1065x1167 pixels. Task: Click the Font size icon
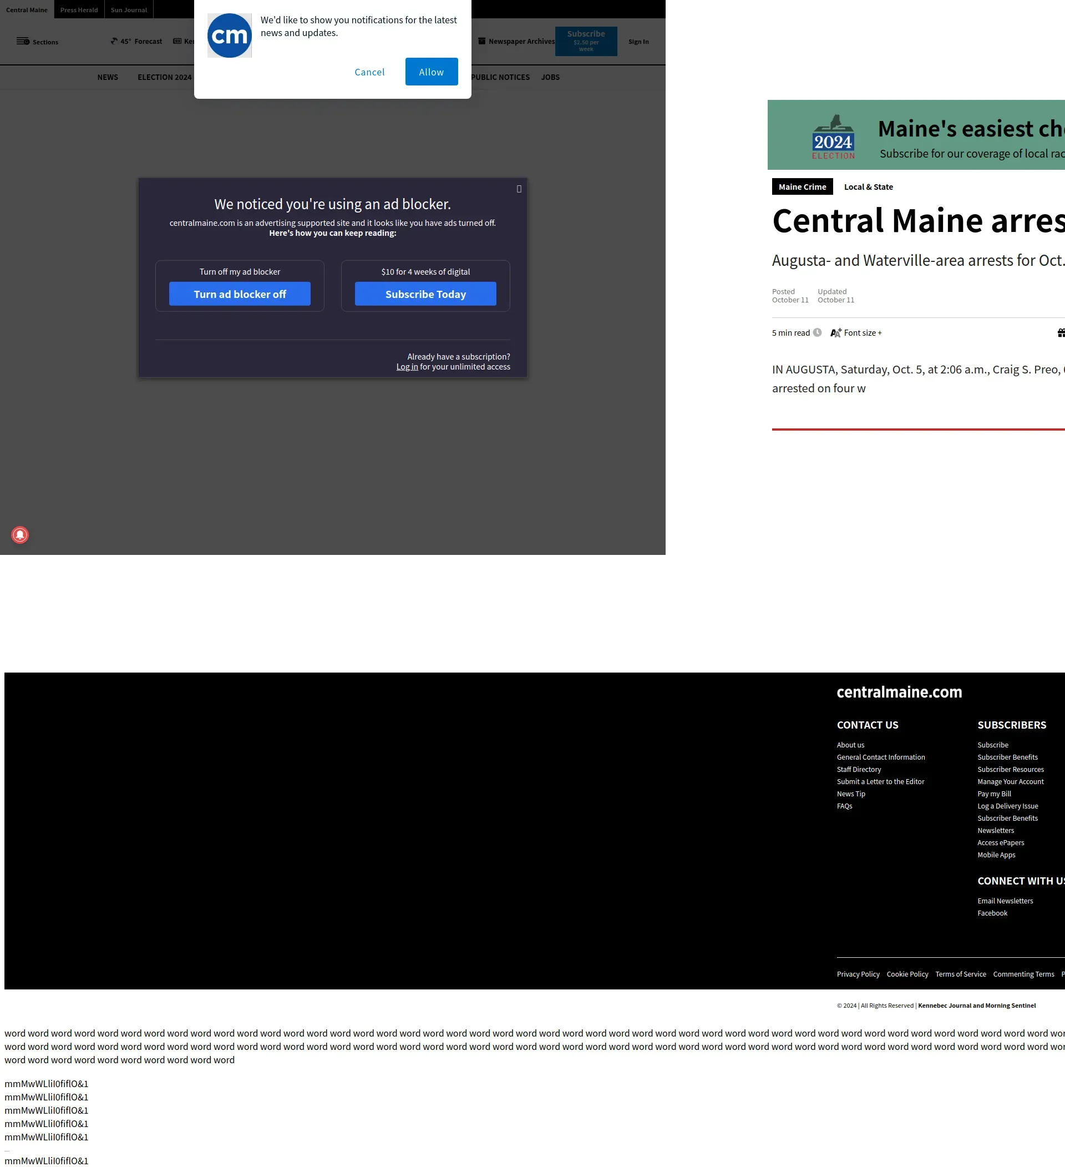pyautogui.click(x=836, y=333)
